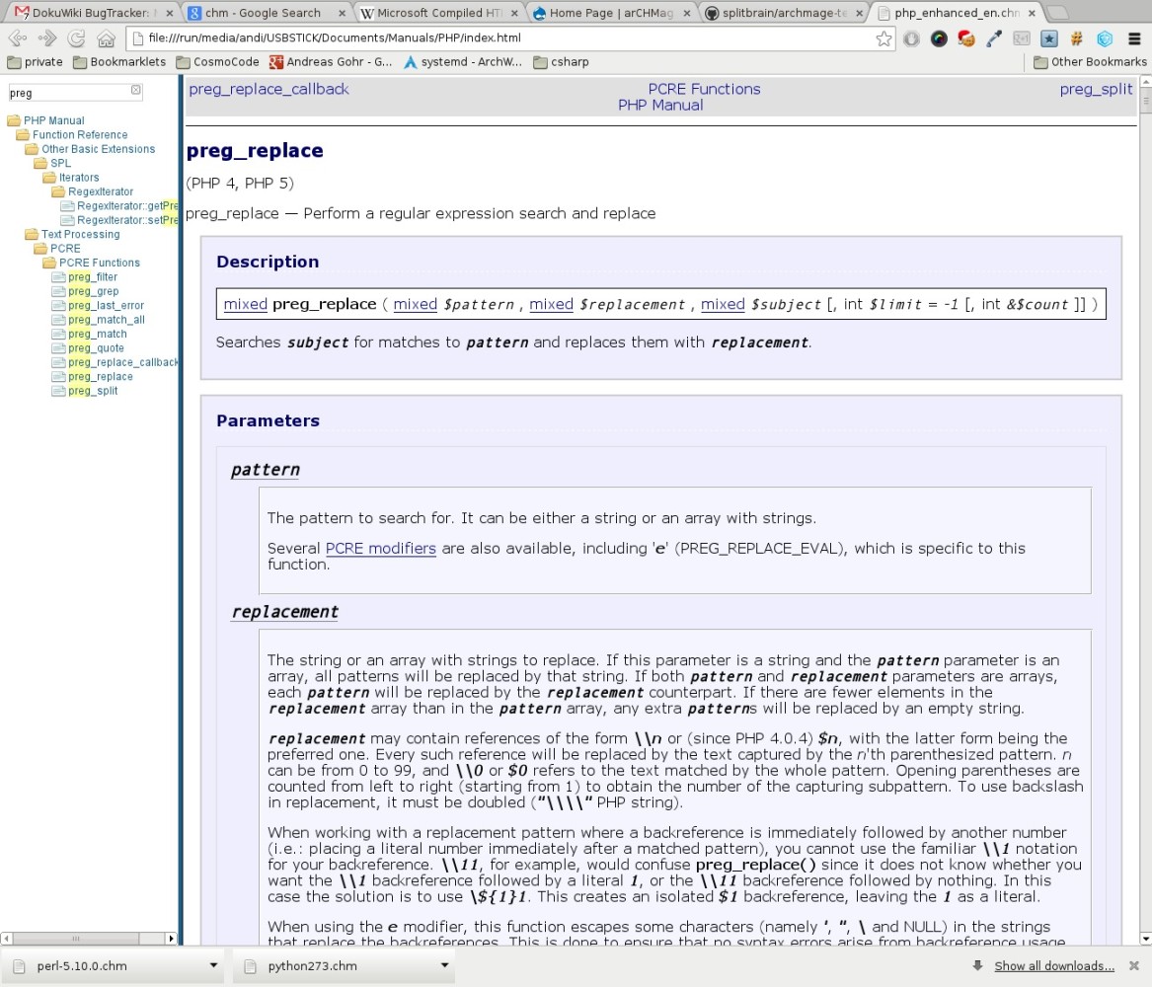1152x987 pixels.
Task: Click the file icon next to python273.chm
Action: 251,966
